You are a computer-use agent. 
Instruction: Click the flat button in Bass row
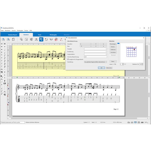coord(103,46)
